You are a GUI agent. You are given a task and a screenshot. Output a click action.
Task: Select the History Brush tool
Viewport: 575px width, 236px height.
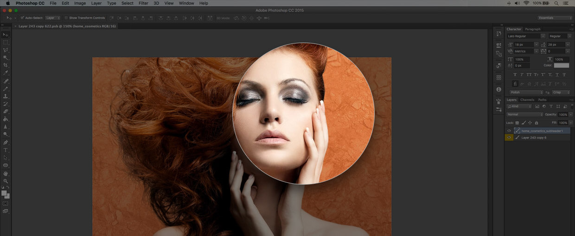tap(6, 104)
